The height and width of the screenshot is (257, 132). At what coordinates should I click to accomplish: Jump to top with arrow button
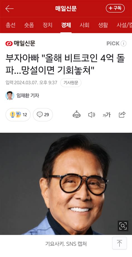tap(119, 243)
